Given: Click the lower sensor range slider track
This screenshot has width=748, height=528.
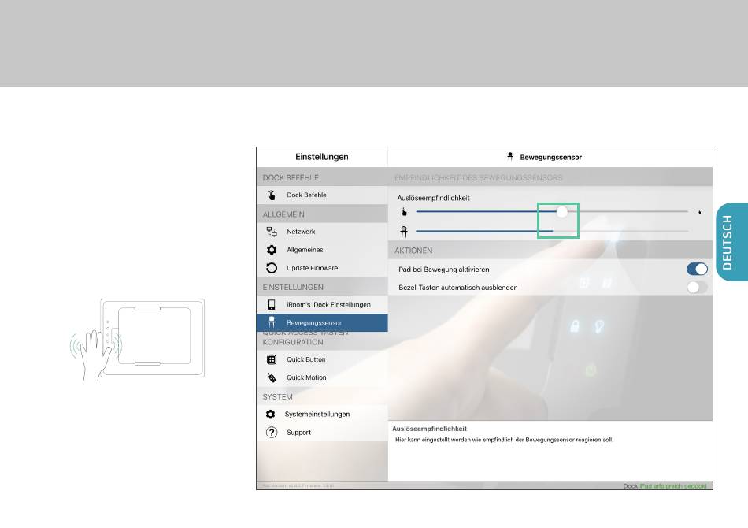Looking at the screenshot, I should click(552, 231).
